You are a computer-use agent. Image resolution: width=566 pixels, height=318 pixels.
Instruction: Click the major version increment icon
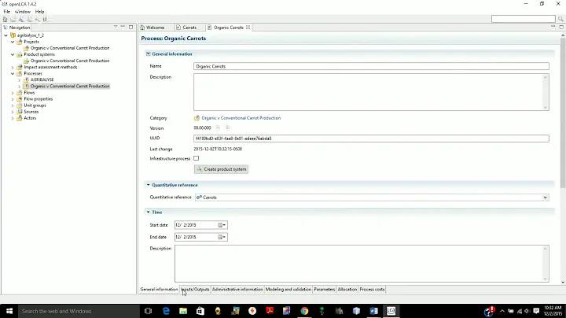pyautogui.click(x=227, y=128)
